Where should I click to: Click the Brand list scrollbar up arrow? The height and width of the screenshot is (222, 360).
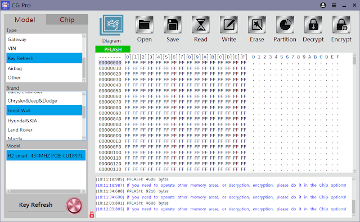[x=84, y=94]
